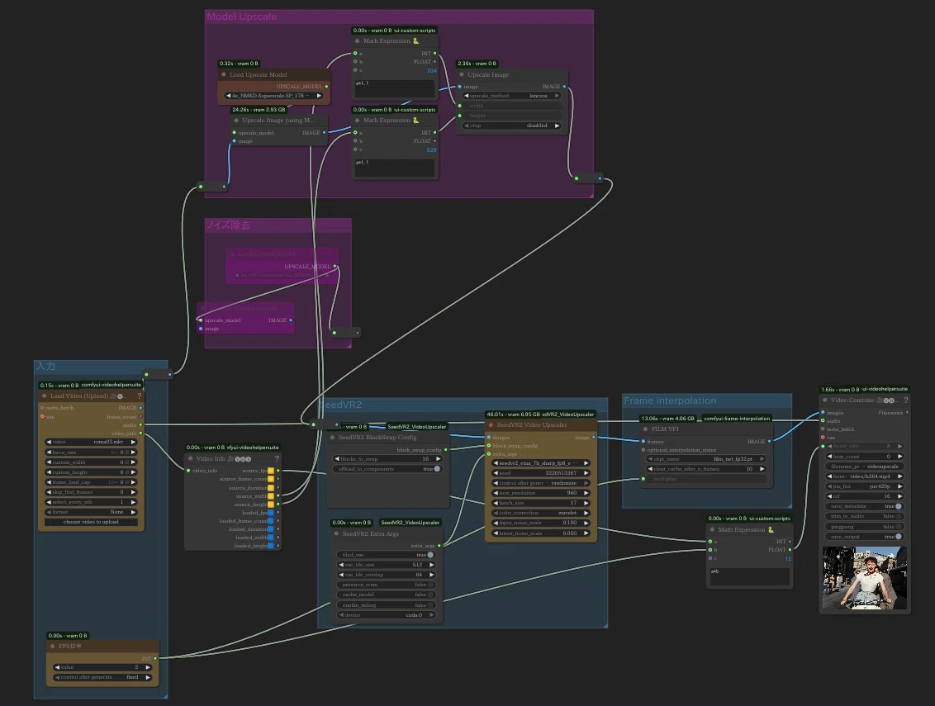The width and height of the screenshot is (935, 706).
Task: Collapse the FILM VFI node using its dot
Action: click(645, 429)
